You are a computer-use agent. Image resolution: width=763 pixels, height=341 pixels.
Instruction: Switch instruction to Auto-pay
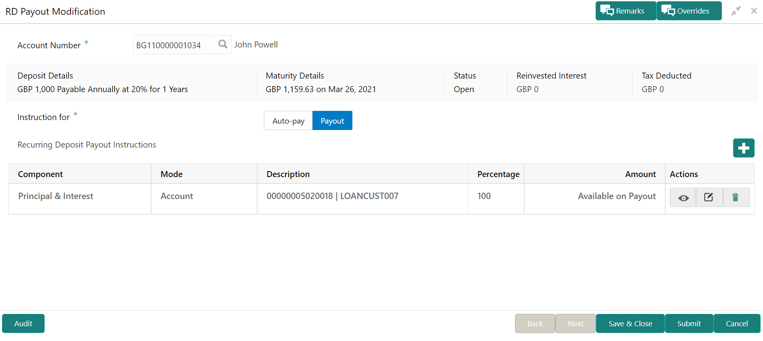(288, 121)
